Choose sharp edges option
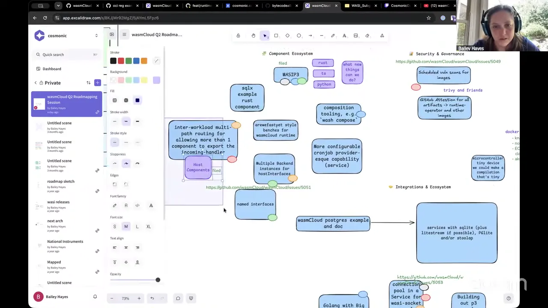Screen dimensions: 548x308 115,184
